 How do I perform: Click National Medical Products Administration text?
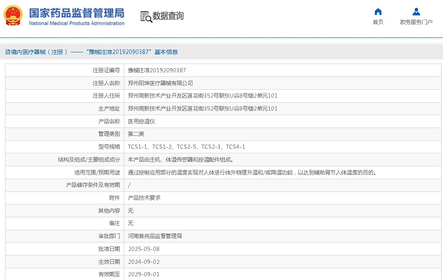click(76, 23)
